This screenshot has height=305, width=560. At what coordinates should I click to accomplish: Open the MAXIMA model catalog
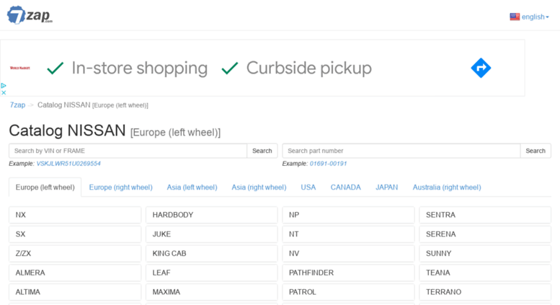tap(212, 292)
